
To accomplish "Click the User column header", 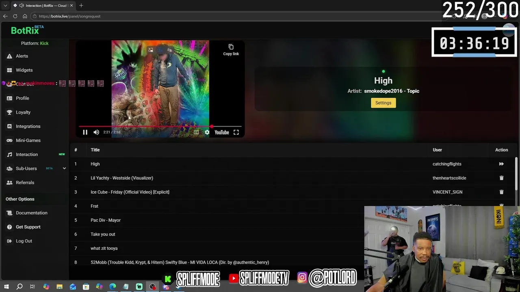I will [x=437, y=150].
